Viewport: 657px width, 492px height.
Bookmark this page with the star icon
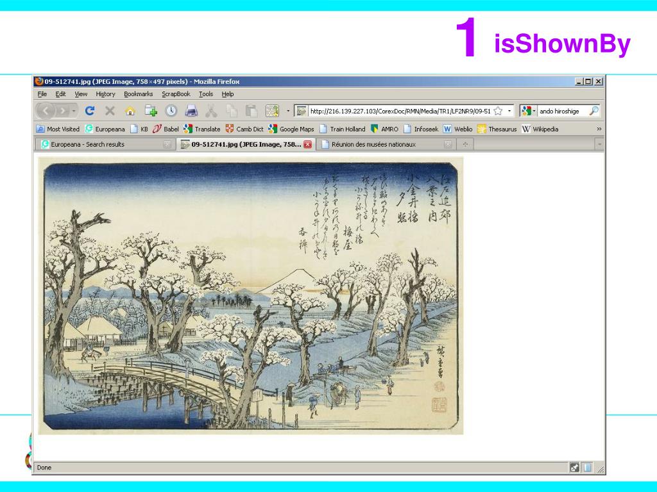498,111
